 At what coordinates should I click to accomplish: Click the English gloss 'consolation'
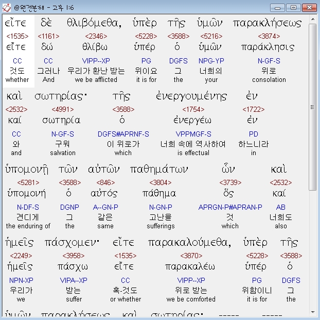(269, 79)
